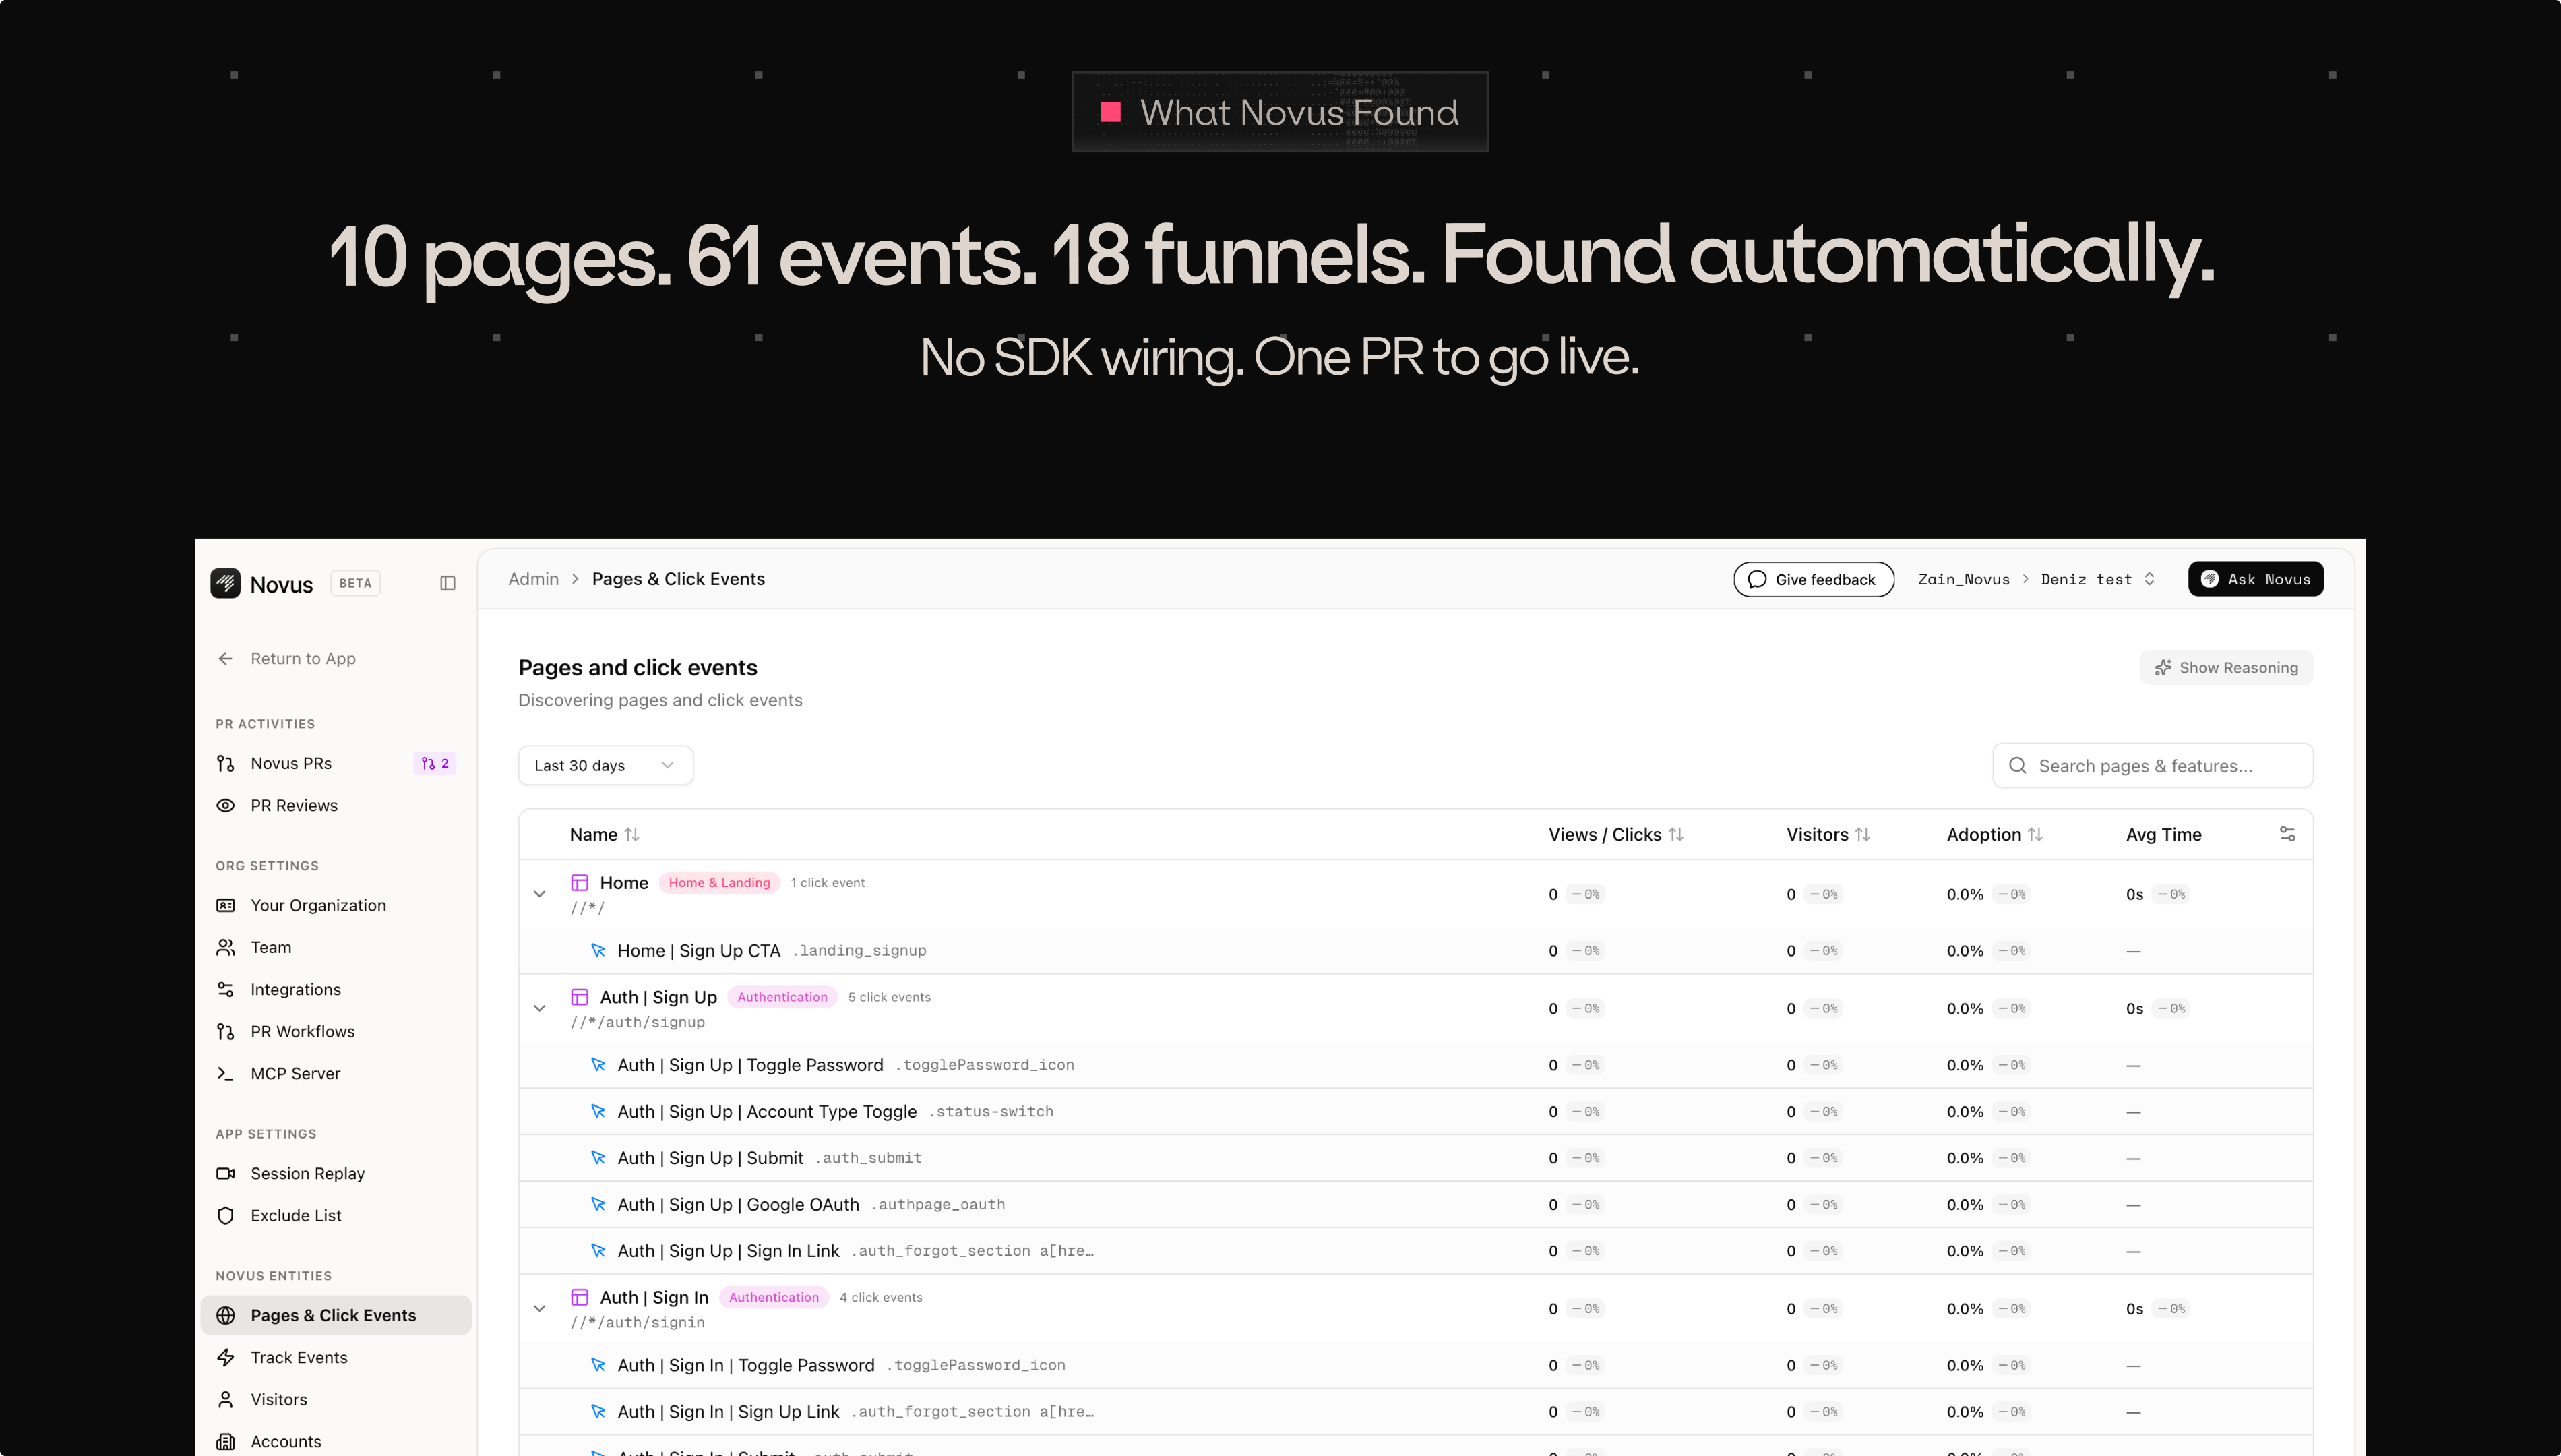This screenshot has width=2561, height=1456.
Task: Open Visitors in sidebar
Action: [336, 1399]
